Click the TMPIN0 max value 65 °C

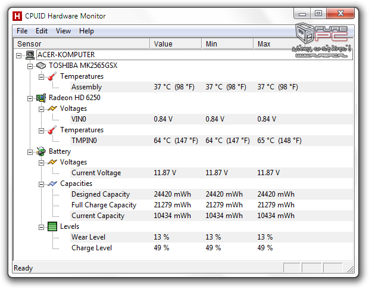tap(279, 141)
